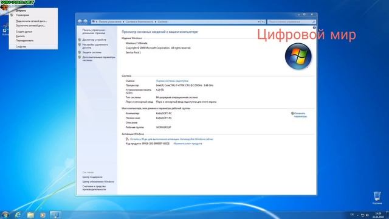Choose Удалить in the context menu

coord(33,36)
